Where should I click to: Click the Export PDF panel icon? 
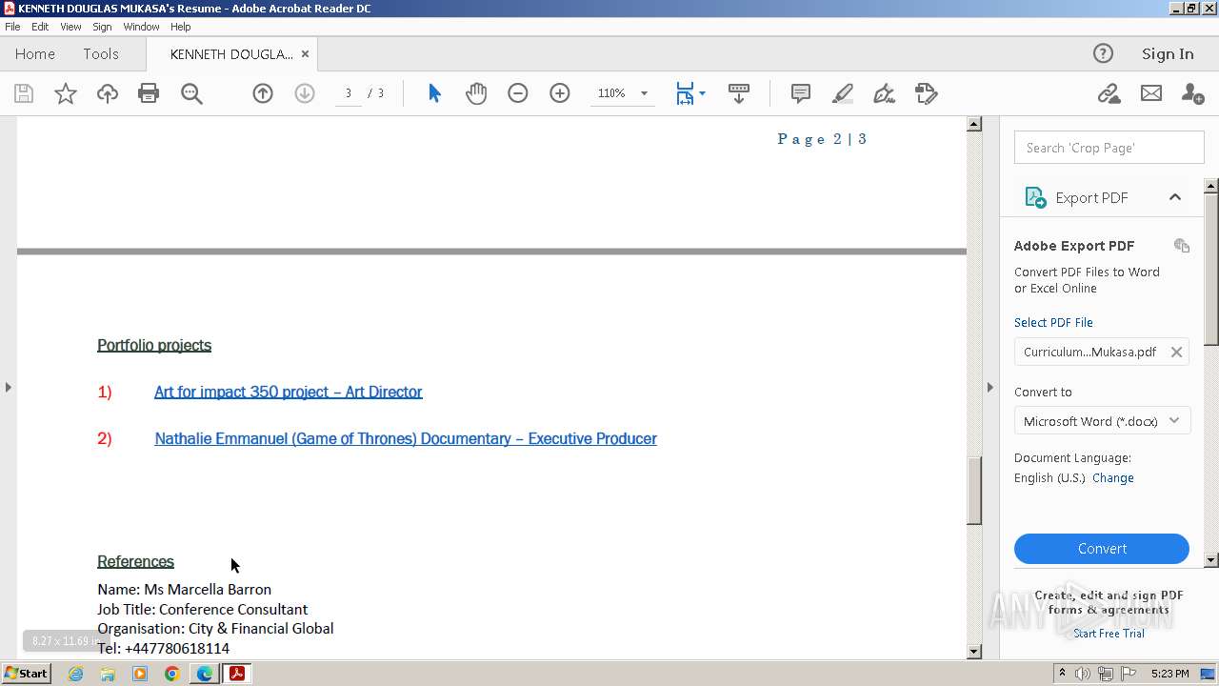click(x=1035, y=197)
